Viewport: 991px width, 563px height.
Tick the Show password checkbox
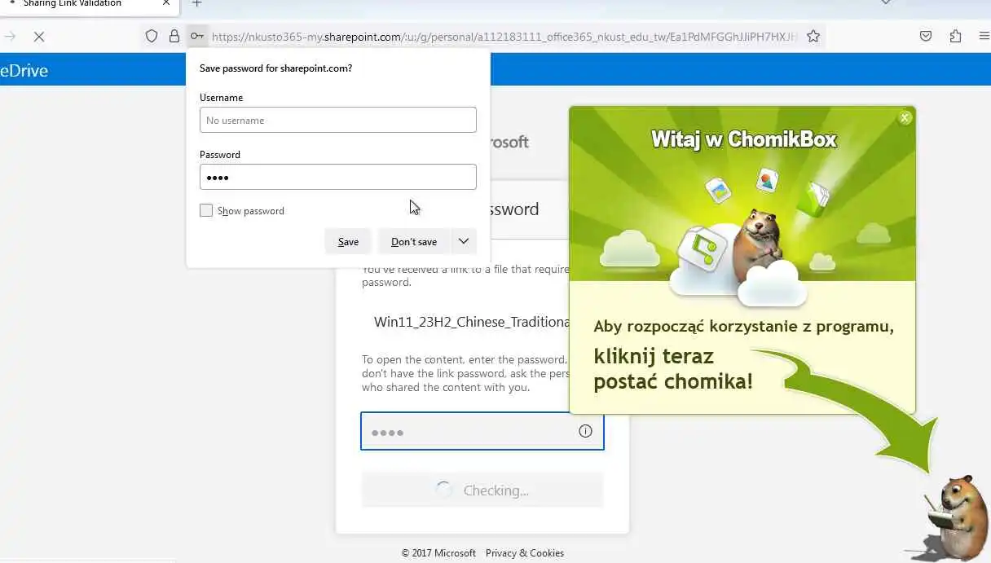tap(206, 210)
